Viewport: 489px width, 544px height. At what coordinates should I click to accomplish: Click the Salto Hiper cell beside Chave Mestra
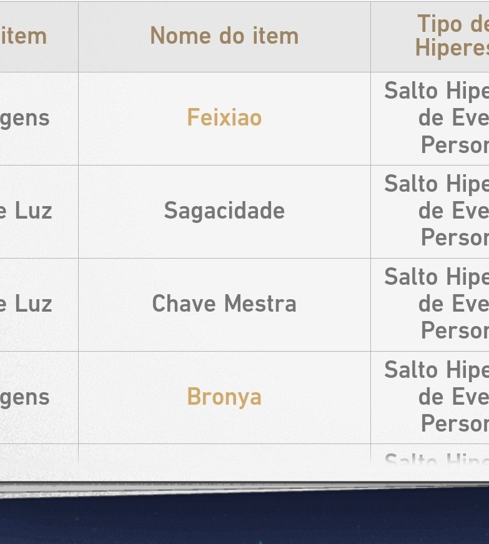coord(437,304)
